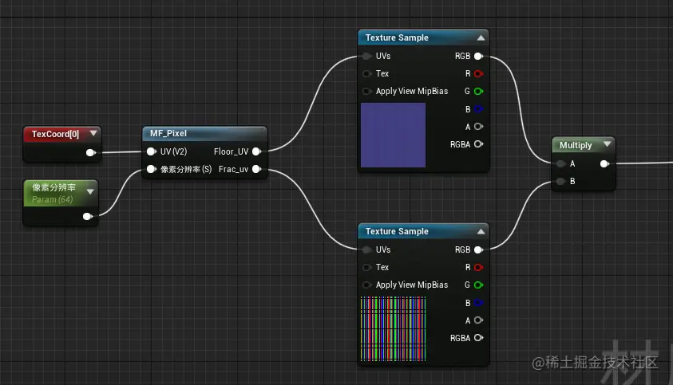Click the 像素分辨率 (S) input pin on MF_Pixel
673x385 pixels.
(151, 169)
